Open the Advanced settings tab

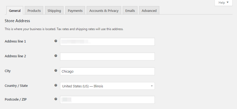tap(149, 11)
